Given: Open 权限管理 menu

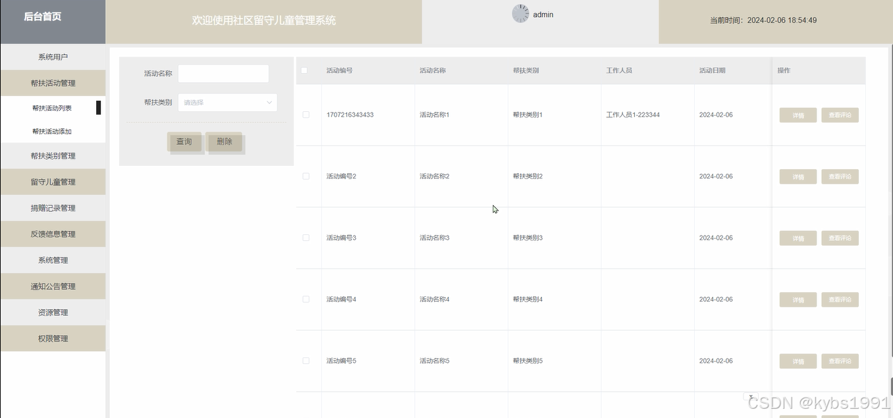Looking at the screenshot, I should click(53, 338).
